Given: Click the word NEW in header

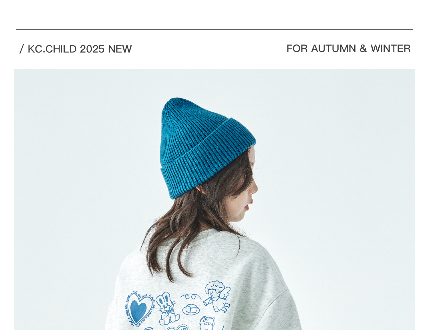Looking at the screenshot, I should click(120, 49).
